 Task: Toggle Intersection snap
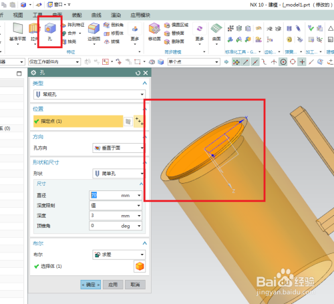coord(274,61)
